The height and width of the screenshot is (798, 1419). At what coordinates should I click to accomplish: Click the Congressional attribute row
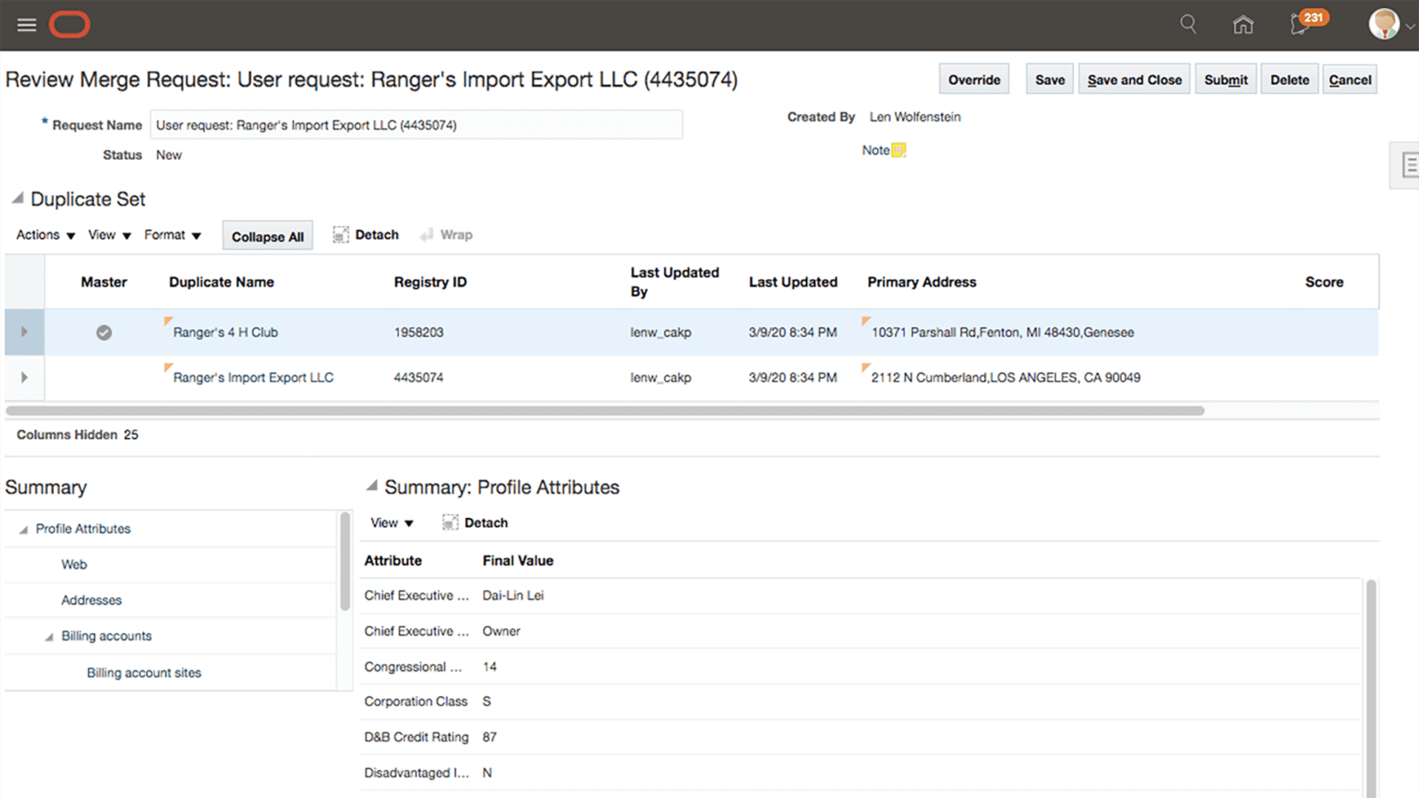click(860, 667)
